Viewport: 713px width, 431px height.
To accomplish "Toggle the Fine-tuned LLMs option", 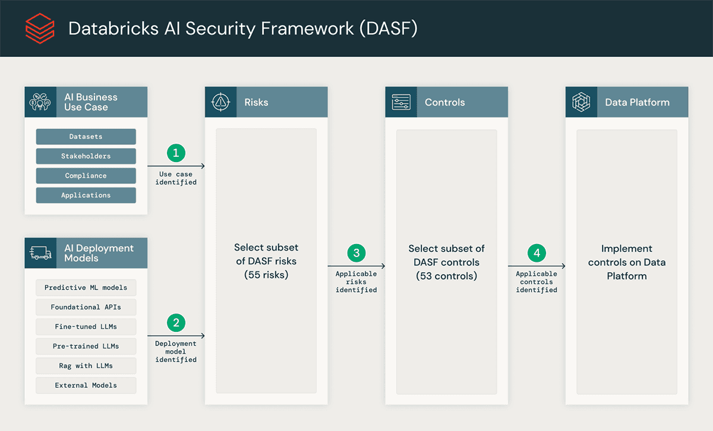I will pos(86,327).
